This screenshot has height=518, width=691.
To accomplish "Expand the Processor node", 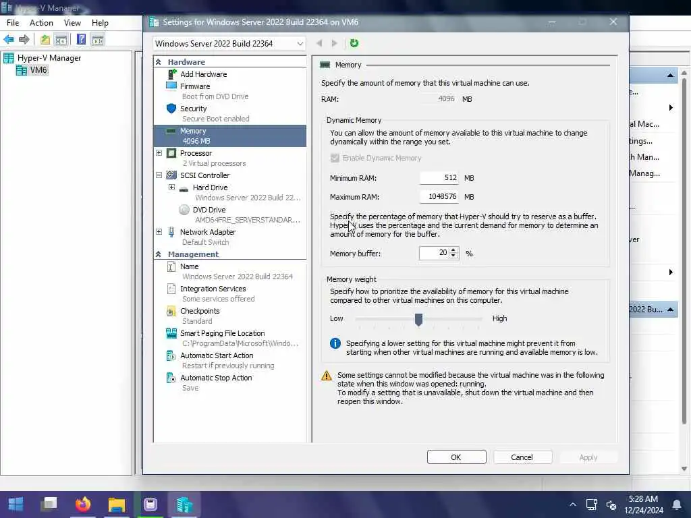I will coord(159,153).
